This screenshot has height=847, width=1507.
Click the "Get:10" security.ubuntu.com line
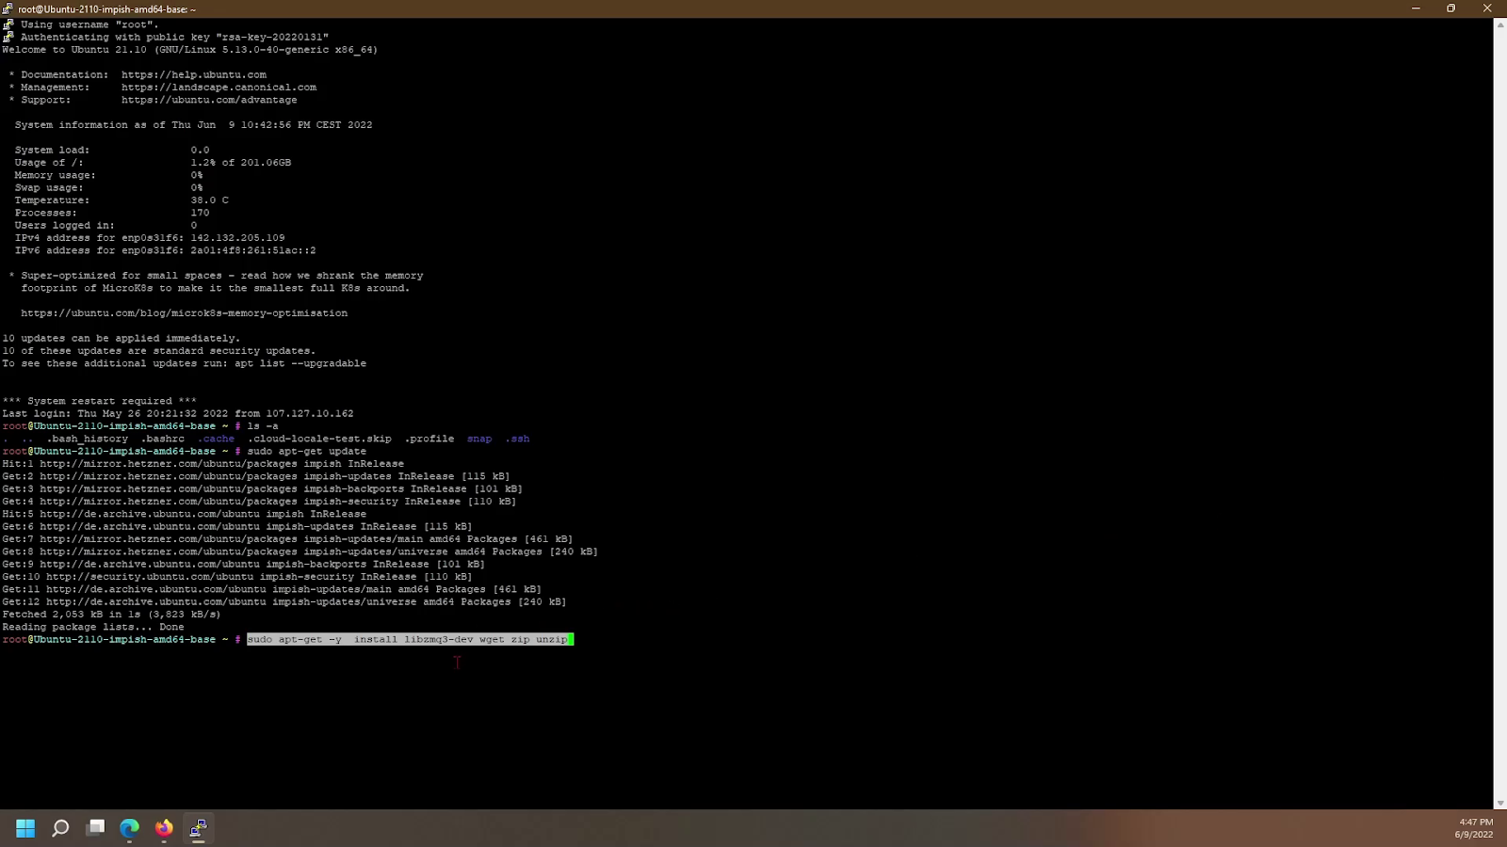pyautogui.click(x=237, y=577)
